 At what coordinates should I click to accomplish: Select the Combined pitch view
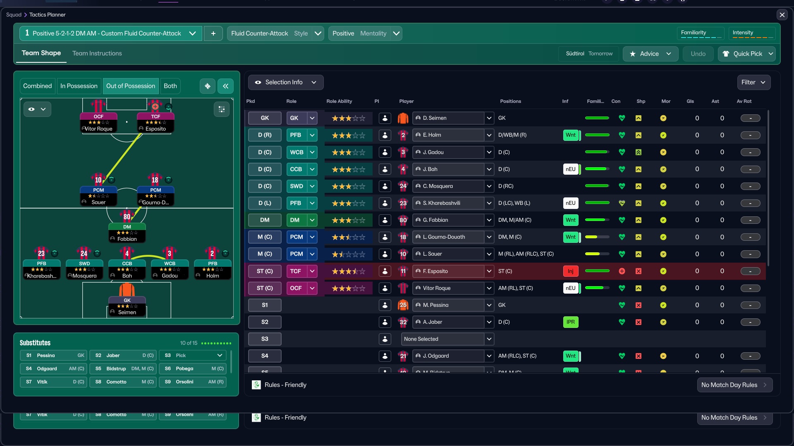(37, 86)
